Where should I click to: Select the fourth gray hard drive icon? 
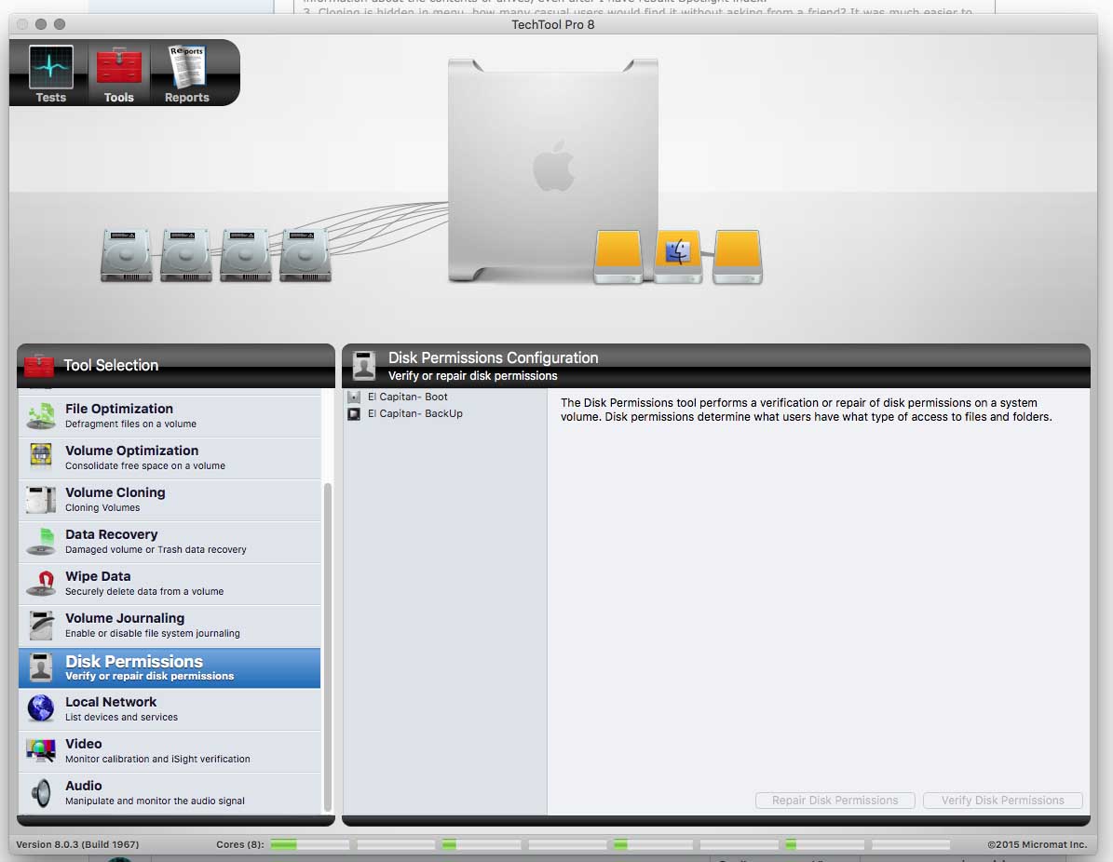(305, 255)
